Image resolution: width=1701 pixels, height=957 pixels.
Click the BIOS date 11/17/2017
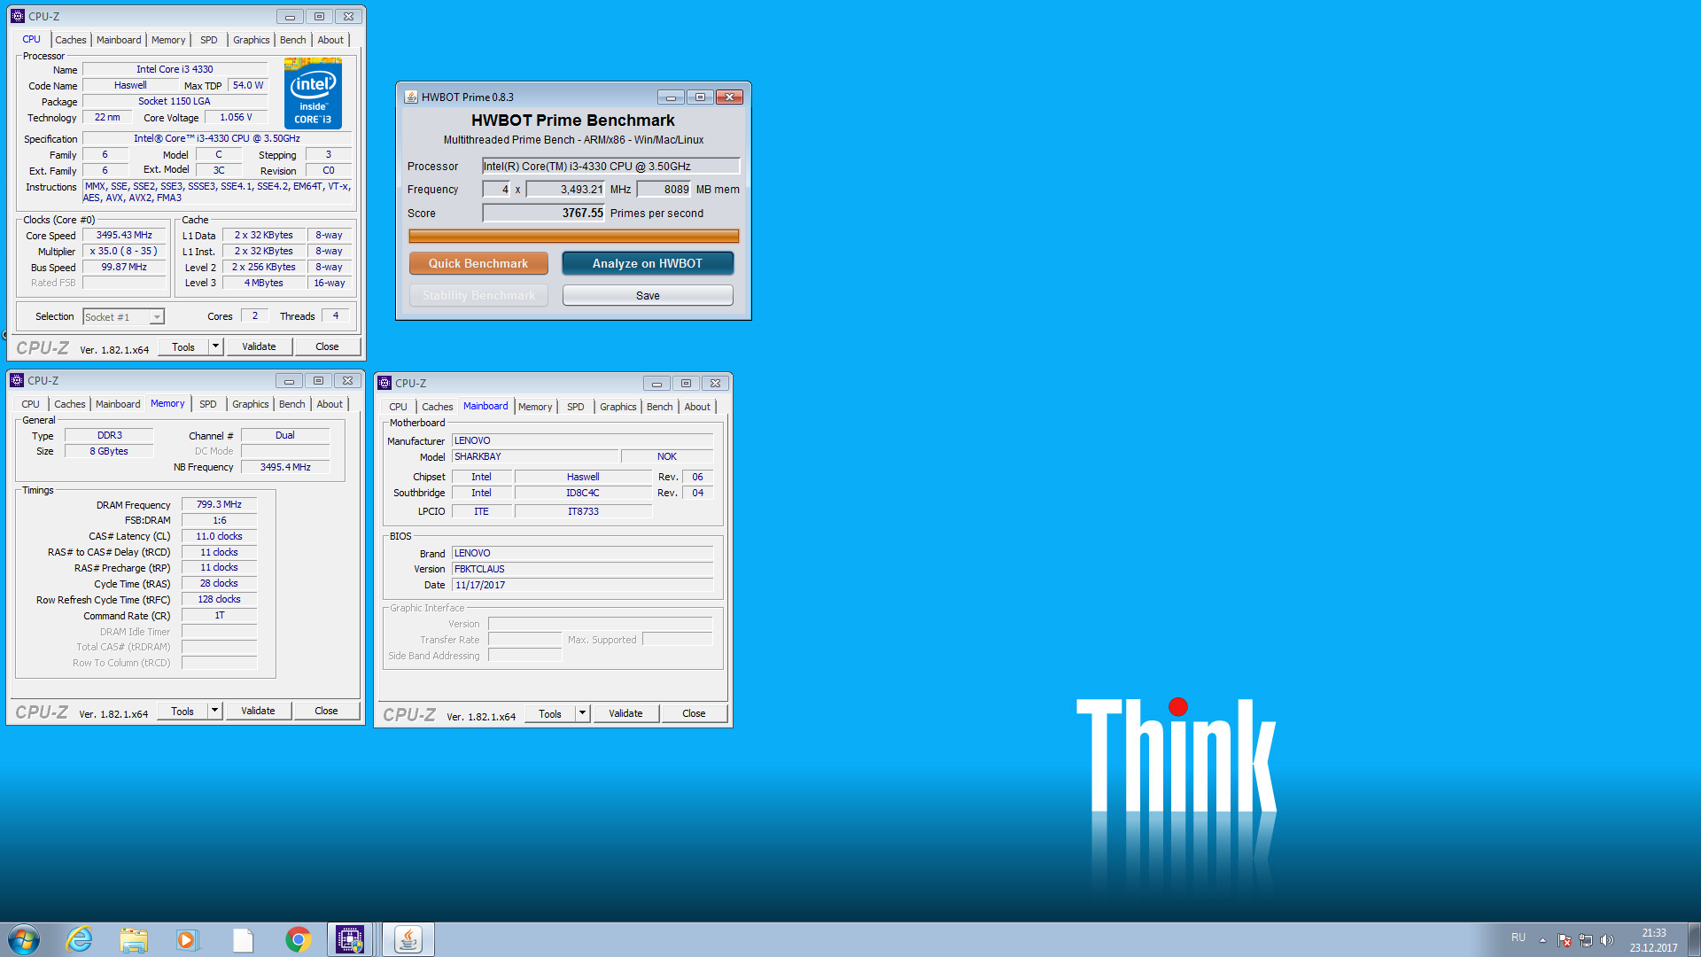coord(582,585)
